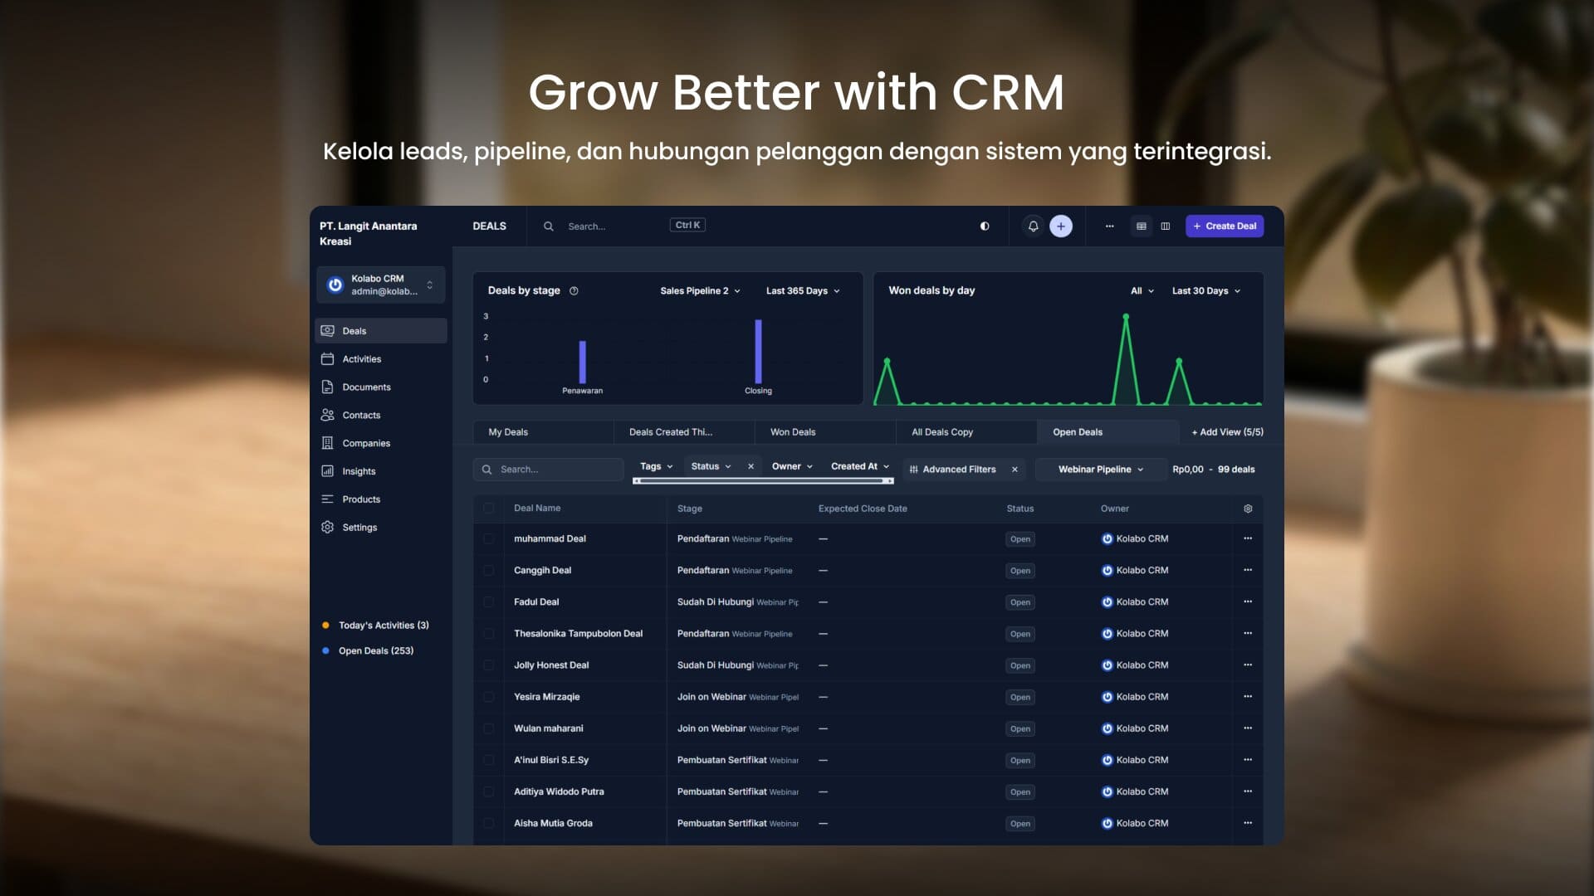Change the Last 30 Days range dropdown

(1205, 290)
